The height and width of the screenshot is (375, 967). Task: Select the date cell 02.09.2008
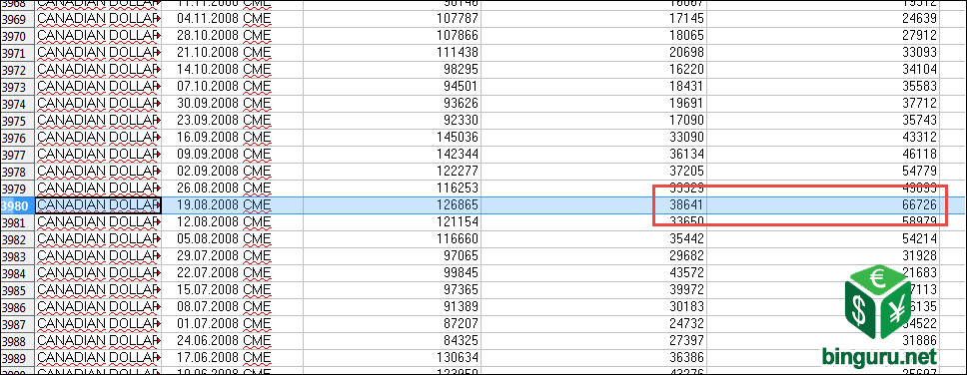point(232,172)
